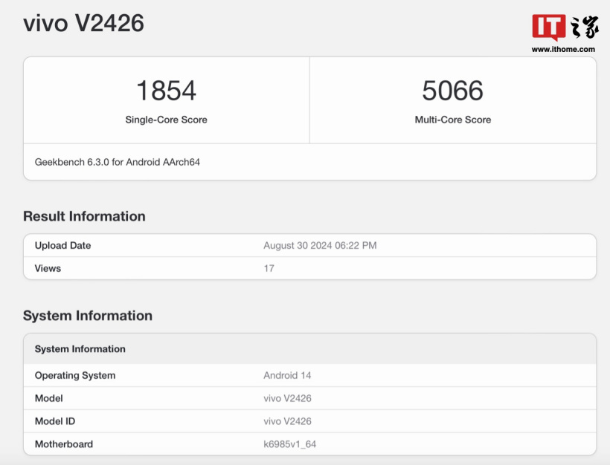
Task: Click the Geekbench 6.3.0 for Android AArch64 label
Action: pyautogui.click(x=115, y=162)
